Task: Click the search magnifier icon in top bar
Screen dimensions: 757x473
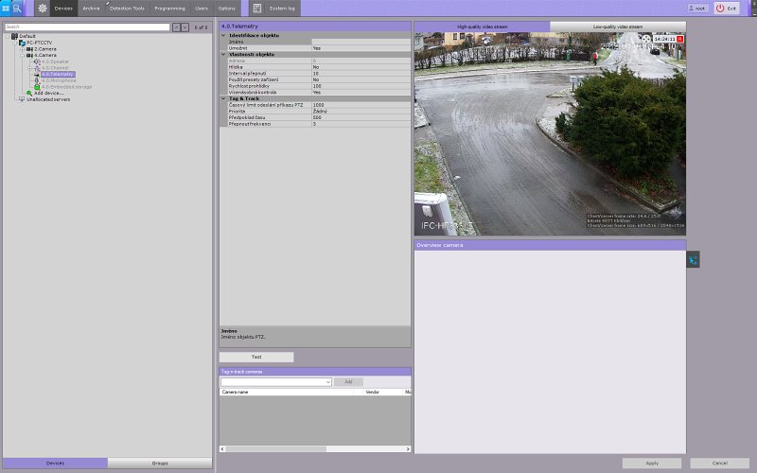Action: (17, 8)
